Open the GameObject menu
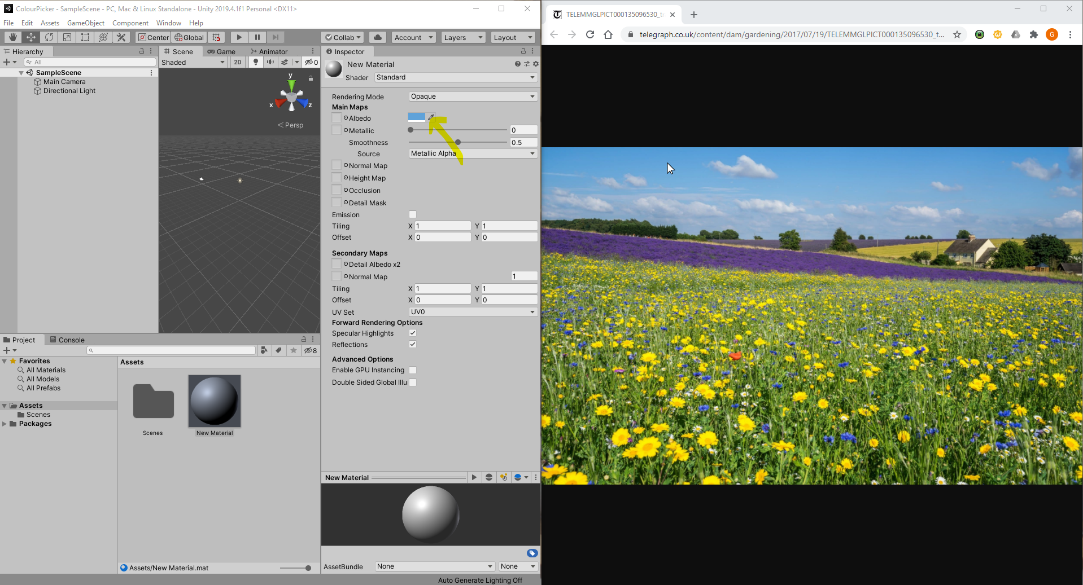 pyautogui.click(x=86, y=23)
